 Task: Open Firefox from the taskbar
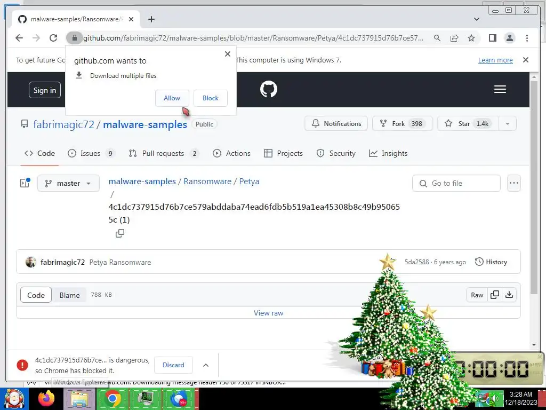46,398
